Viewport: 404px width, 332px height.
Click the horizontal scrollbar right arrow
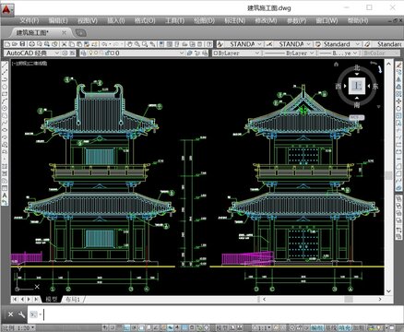(x=380, y=299)
